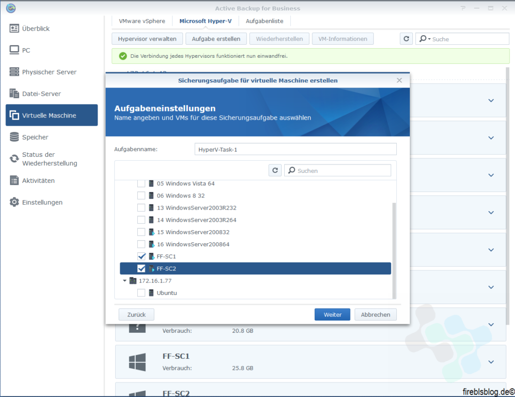Focus the Aufgabenname input field
This screenshot has height=397, width=515.
click(295, 149)
